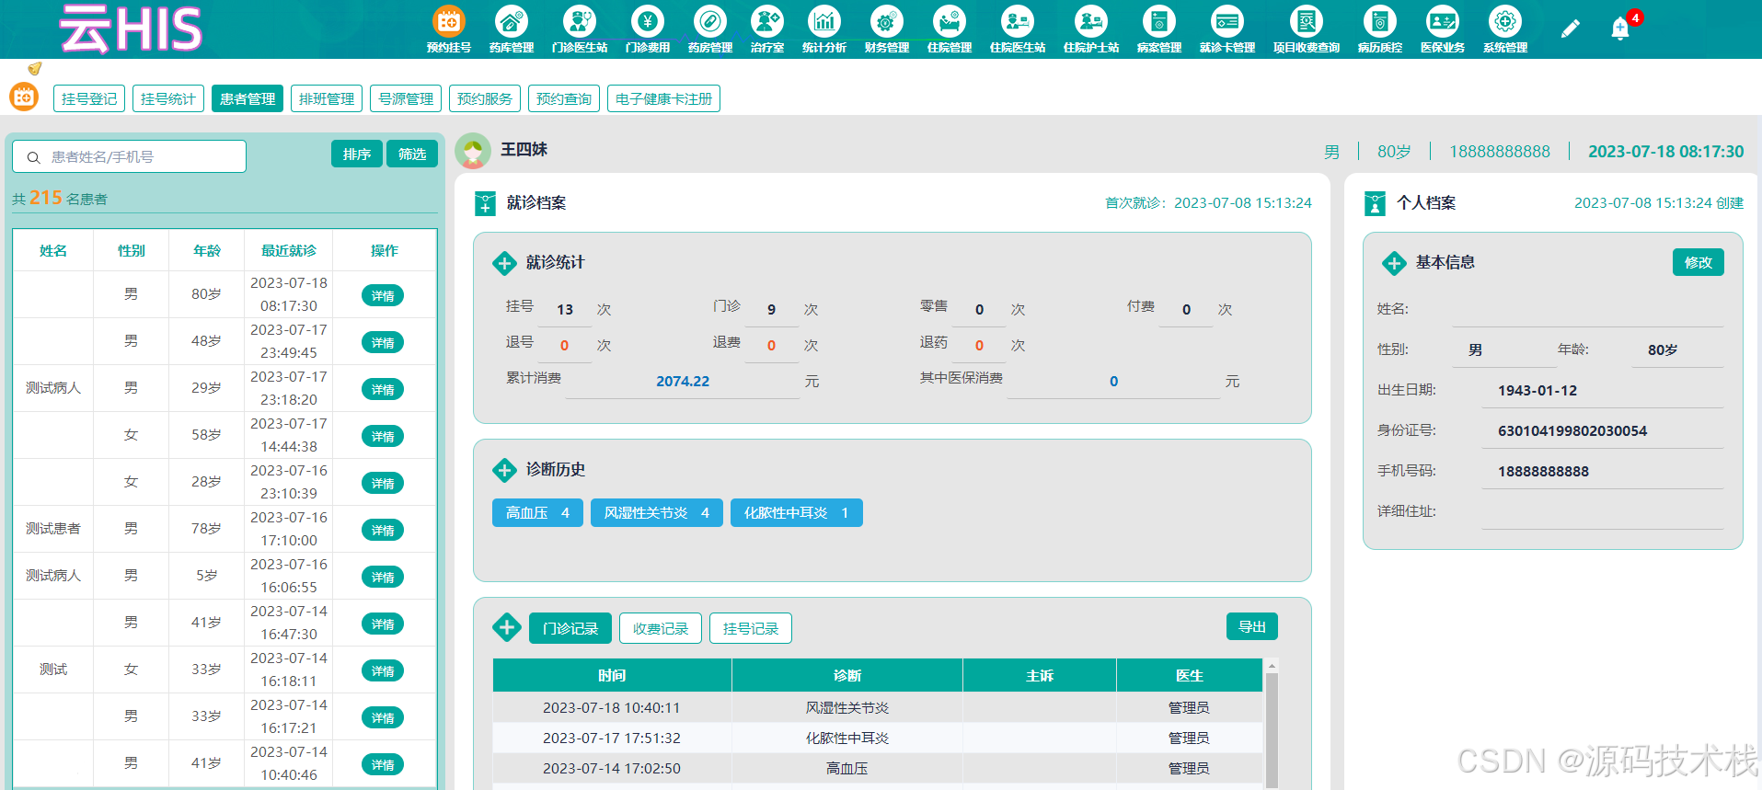The height and width of the screenshot is (790, 1762).
Task: Select the 2023-07-14 17:02:50 record row
Action: click(x=878, y=768)
